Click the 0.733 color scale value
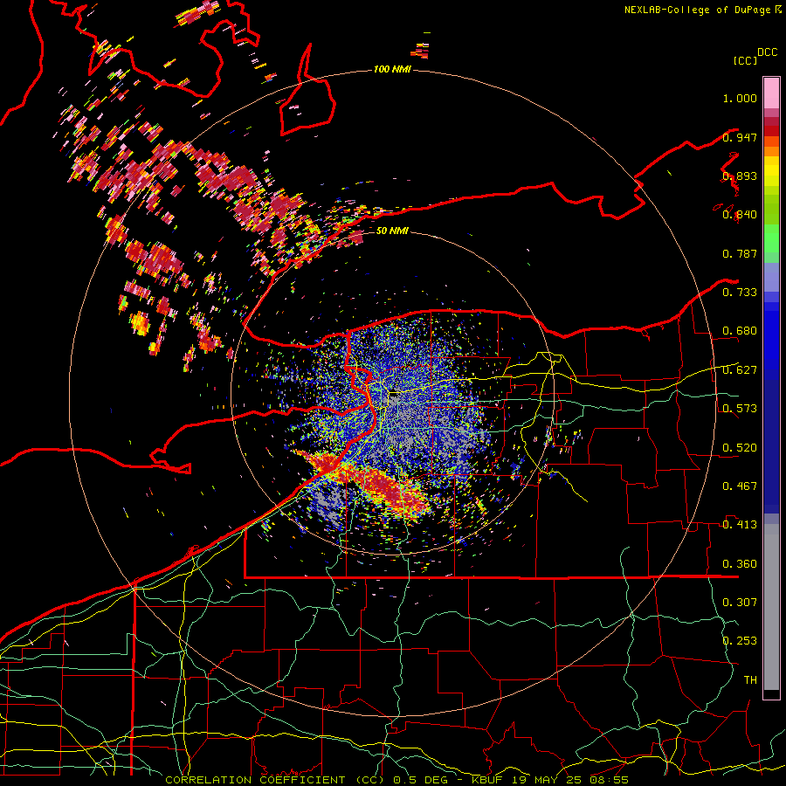Screen dimensions: 786x786 [x=740, y=292]
